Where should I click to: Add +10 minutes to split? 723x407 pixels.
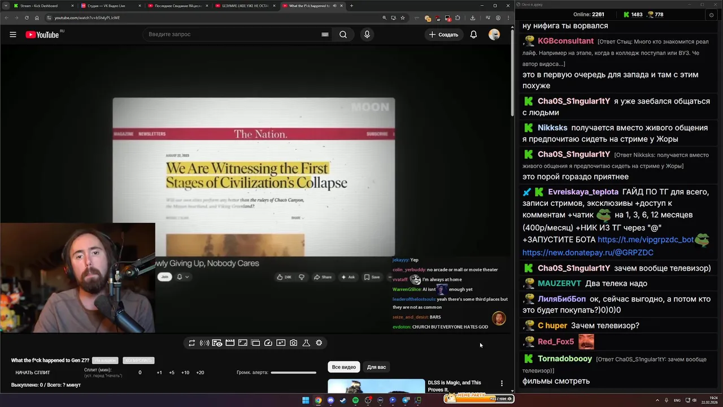(x=185, y=373)
